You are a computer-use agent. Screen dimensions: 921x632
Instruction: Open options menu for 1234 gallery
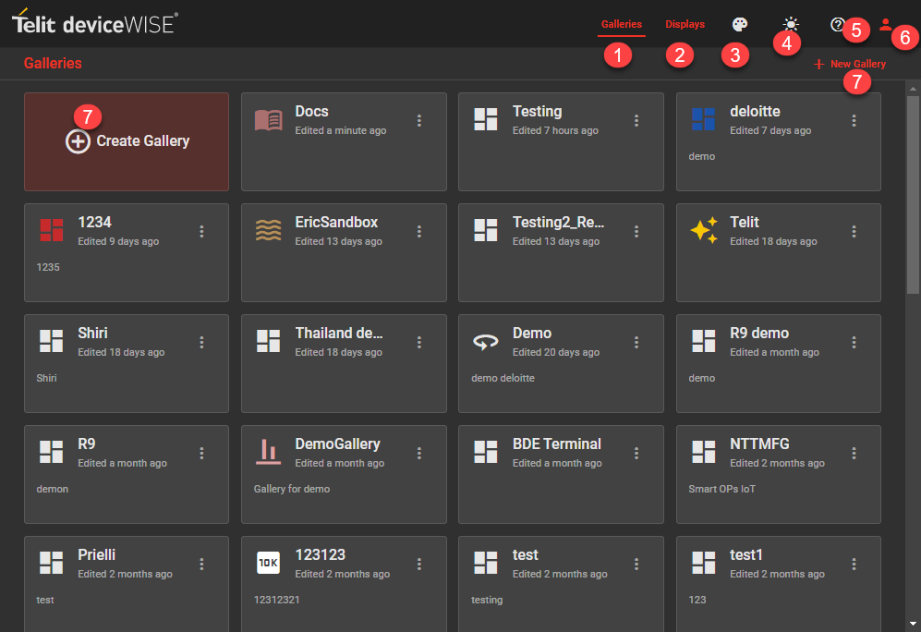point(201,231)
